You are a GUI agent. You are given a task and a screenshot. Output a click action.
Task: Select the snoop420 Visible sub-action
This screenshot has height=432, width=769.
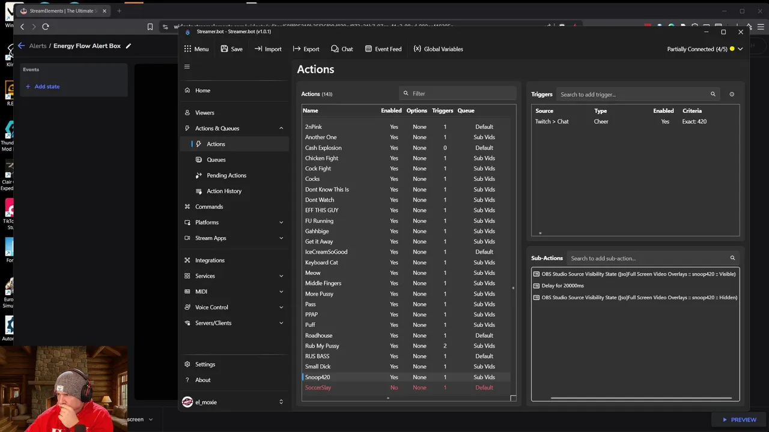point(635,274)
